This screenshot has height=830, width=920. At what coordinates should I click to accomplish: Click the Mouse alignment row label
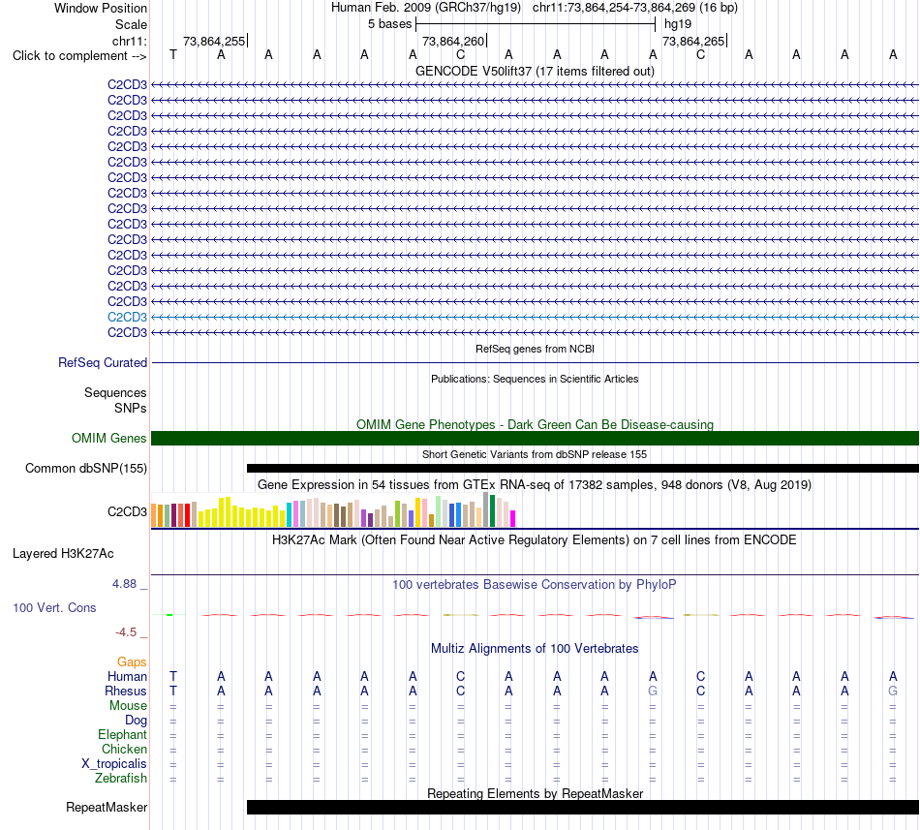pyautogui.click(x=128, y=706)
